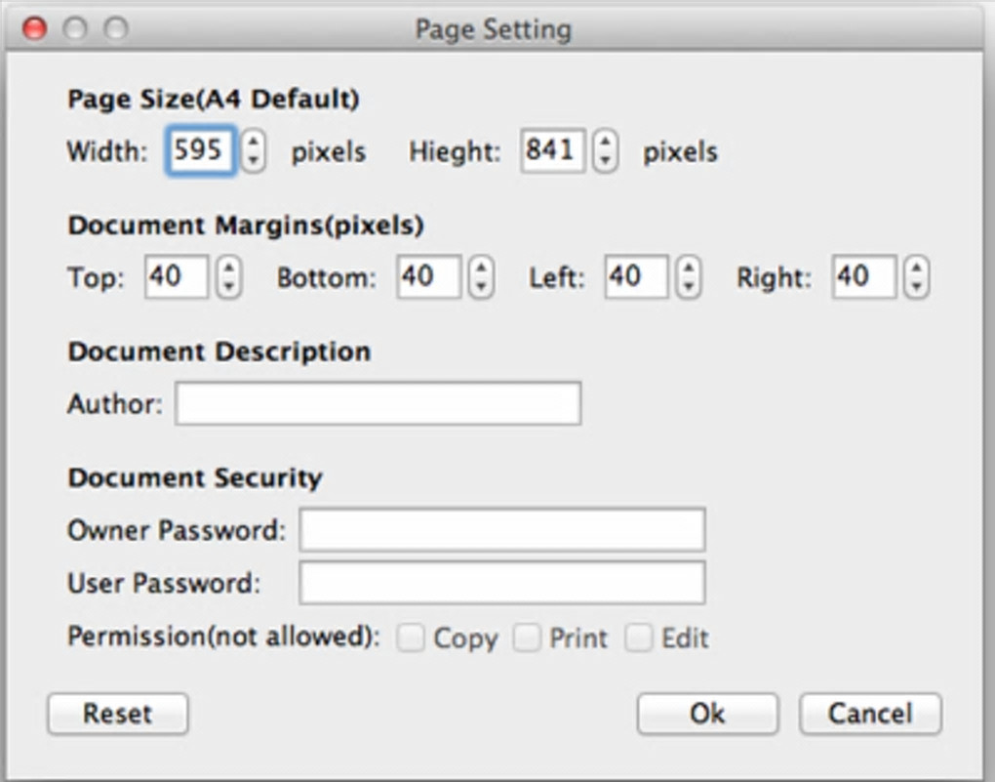The height and width of the screenshot is (782, 995).
Task: Increase the Left margin stepper
Action: coord(689,268)
